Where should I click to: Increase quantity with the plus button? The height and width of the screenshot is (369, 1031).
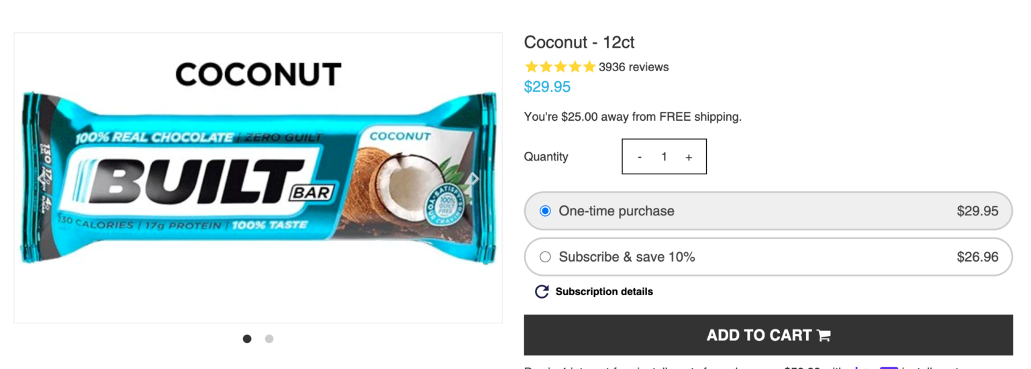tap(689, 157)
